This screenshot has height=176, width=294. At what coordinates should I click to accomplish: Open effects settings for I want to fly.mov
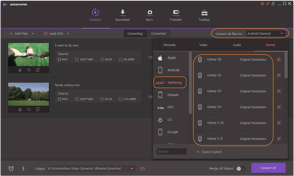pos(38,70)
